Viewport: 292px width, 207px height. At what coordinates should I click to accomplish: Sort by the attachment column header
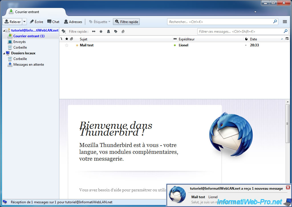72,39
